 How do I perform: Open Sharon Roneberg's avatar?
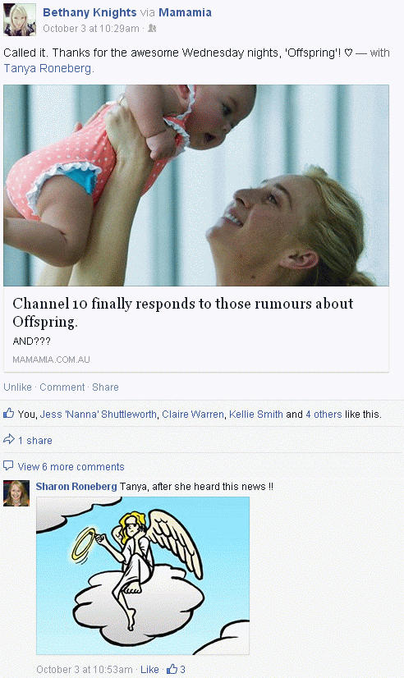pyautogui.click(x=16, y=493)
